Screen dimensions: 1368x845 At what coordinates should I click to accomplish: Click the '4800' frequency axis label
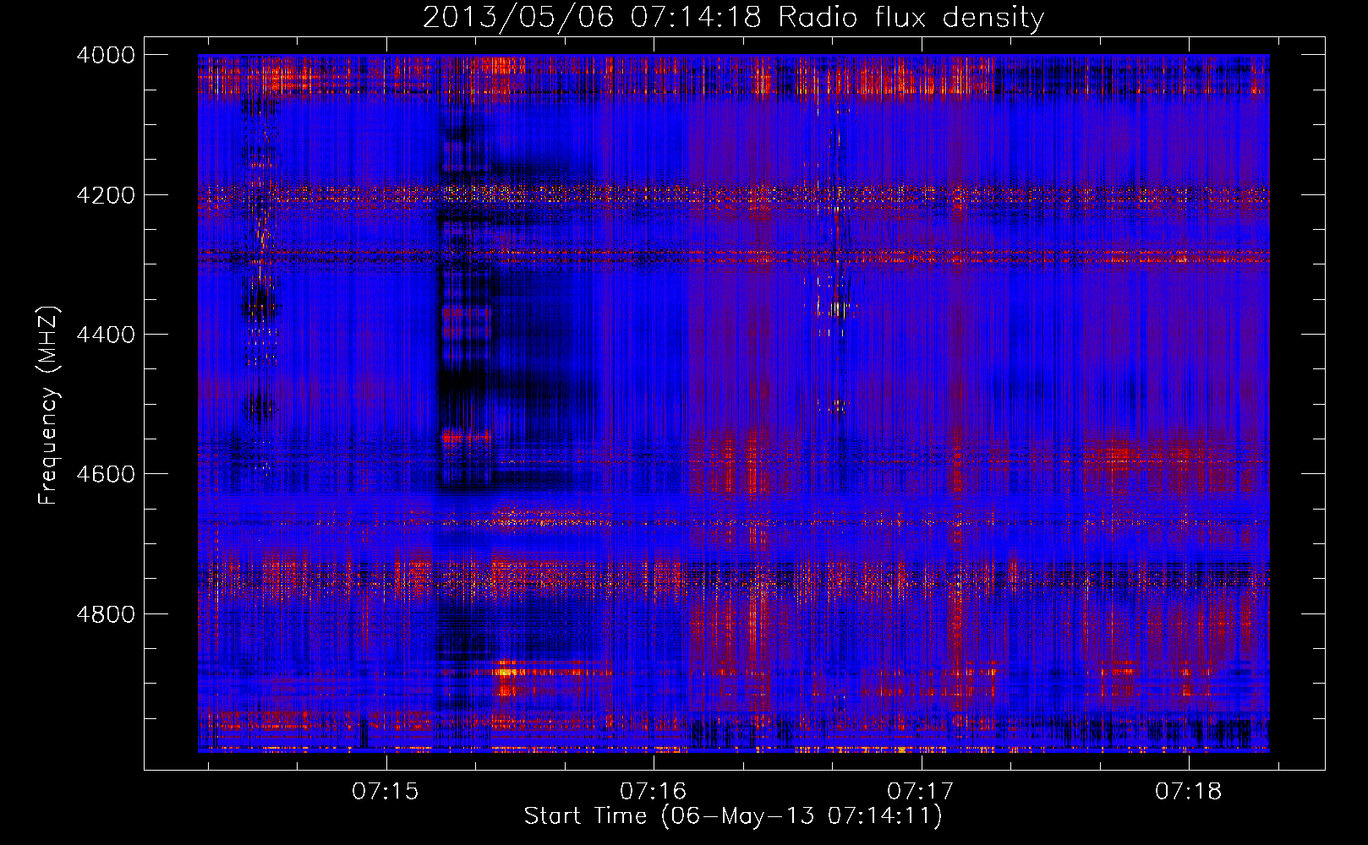pyautogui.click(x=106, y=614)
